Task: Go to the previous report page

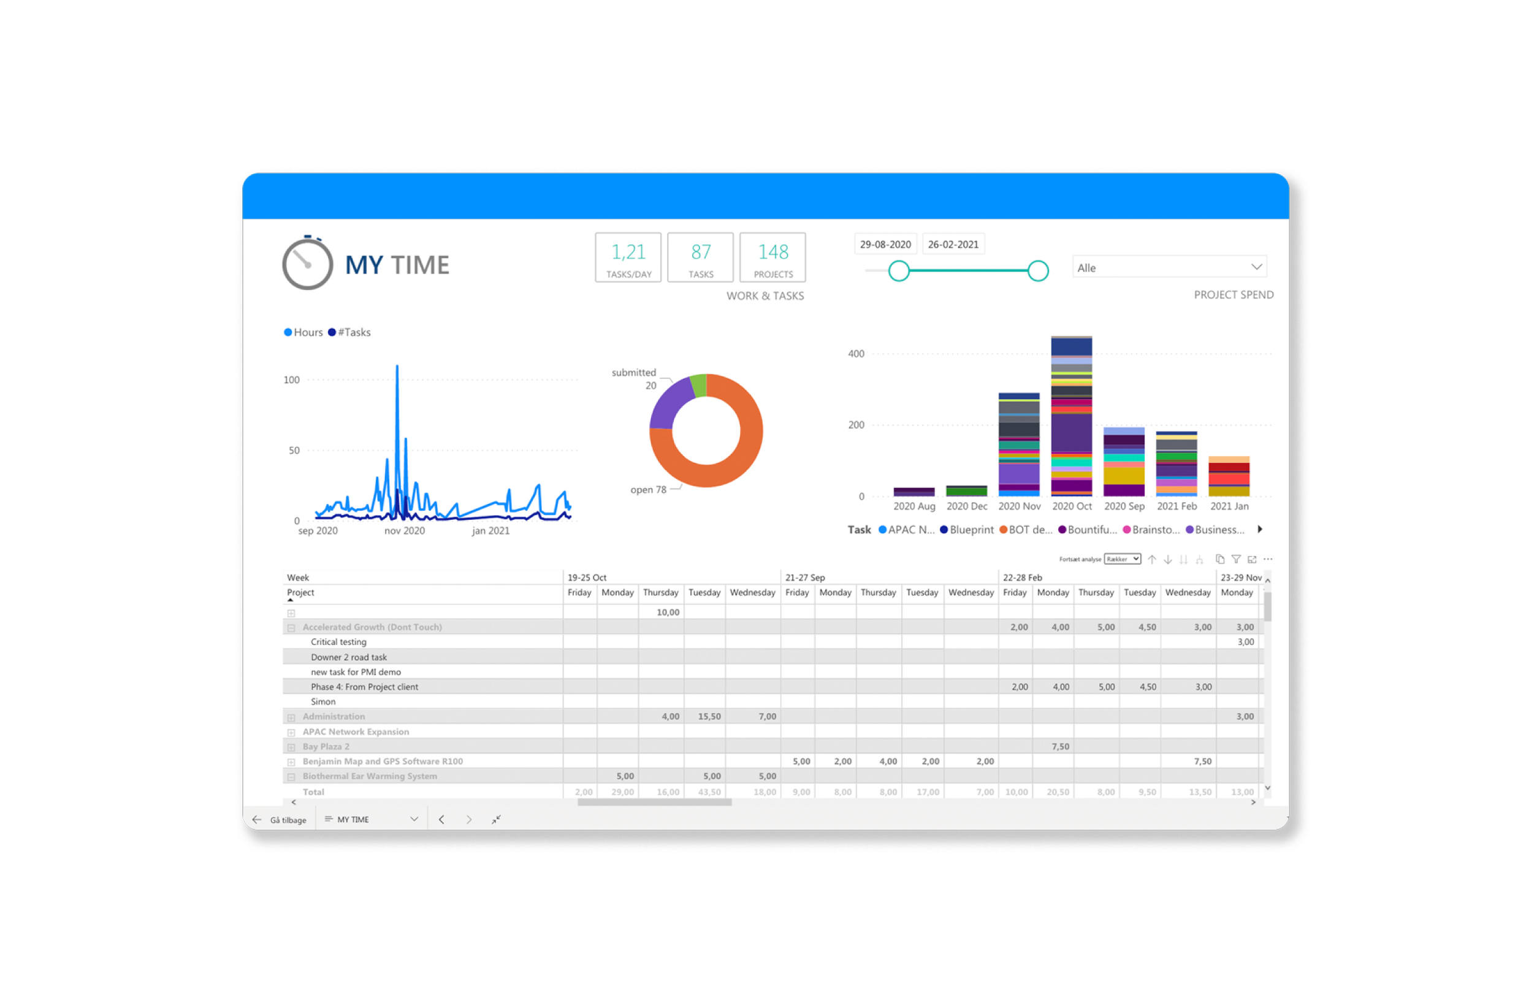Action: (x=441, y=819)
